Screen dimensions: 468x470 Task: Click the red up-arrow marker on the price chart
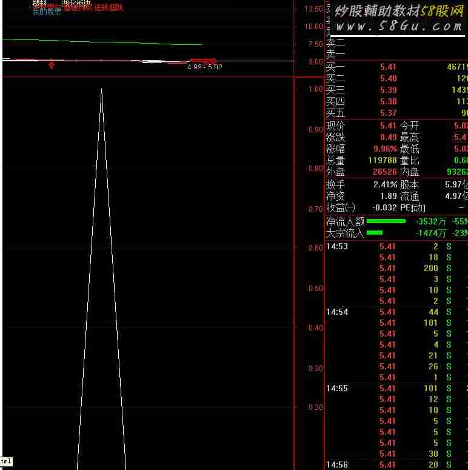(x=52, y=64)
